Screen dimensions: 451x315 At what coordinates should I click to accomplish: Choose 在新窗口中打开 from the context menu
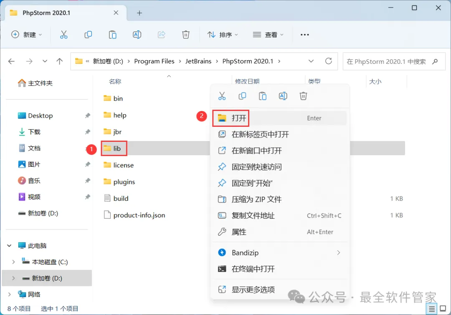pyautogui.click(x=279, y=151)
